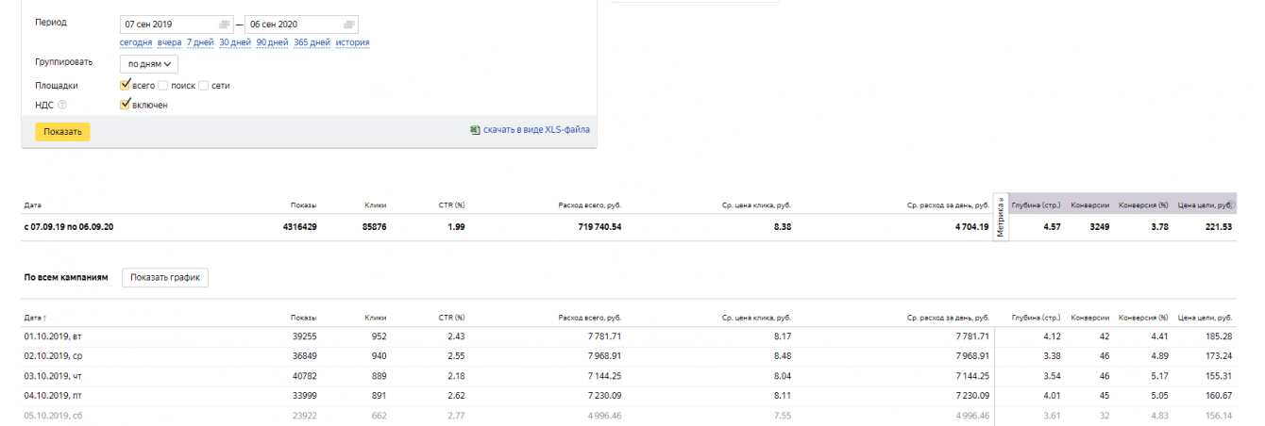This screenshot has width=1265, height=426.
Task: Open calendar icon in end date field
Action: [x=349, y=25]
